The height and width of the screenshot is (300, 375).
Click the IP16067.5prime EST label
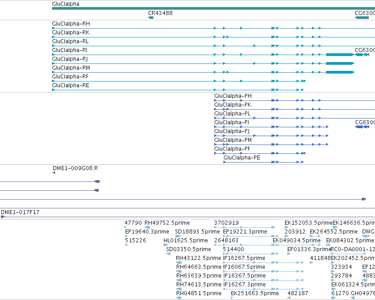tap(244, 267)
